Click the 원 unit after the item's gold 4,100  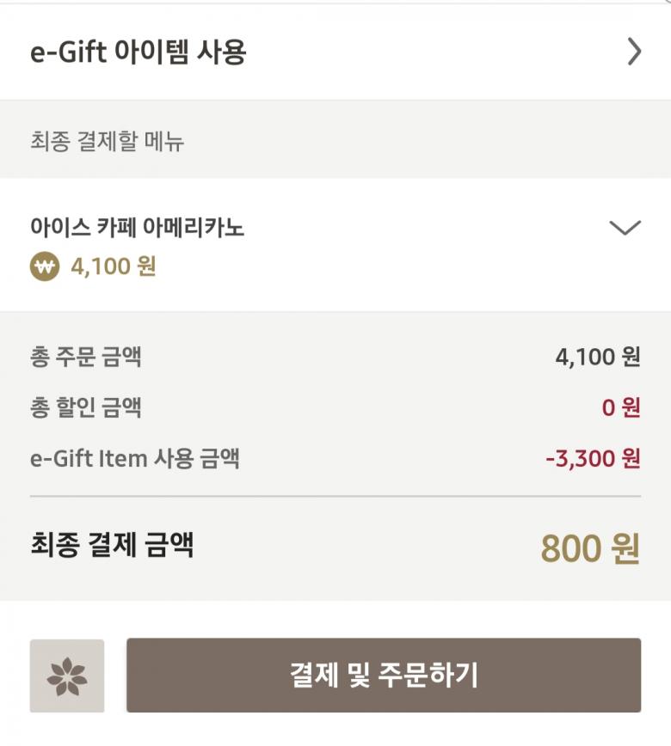(x=146, y=266)
